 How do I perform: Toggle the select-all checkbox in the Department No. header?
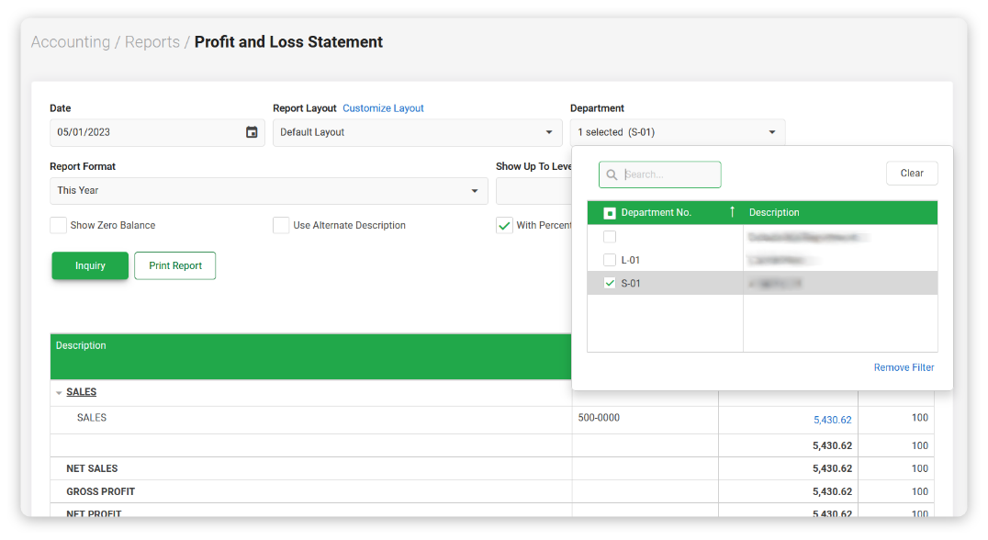[x=610, y=212]
